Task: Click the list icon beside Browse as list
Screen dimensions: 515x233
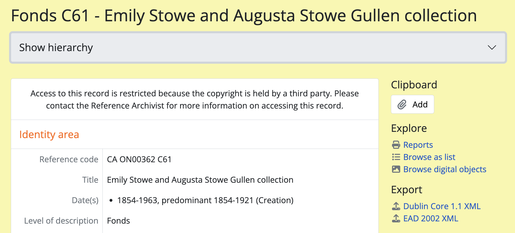Action: pos(396,157)
